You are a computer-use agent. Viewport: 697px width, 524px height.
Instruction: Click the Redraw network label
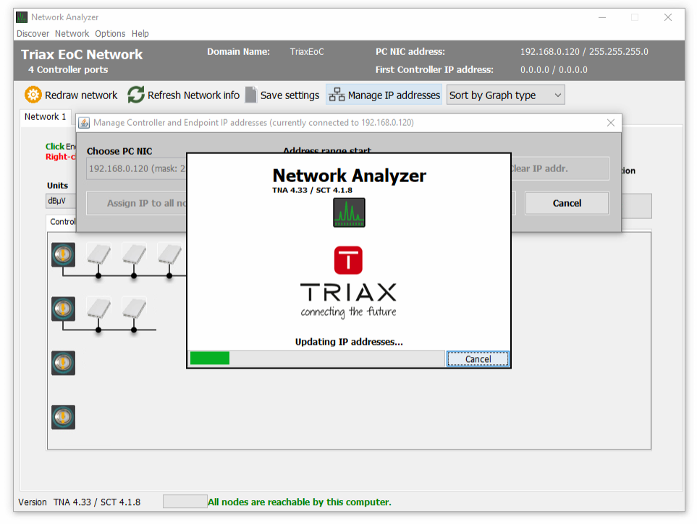[81, 95]
